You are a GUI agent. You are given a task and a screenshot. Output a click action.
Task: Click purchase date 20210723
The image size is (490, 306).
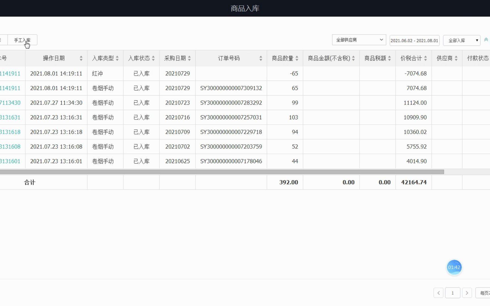click(x=178, y=103)
